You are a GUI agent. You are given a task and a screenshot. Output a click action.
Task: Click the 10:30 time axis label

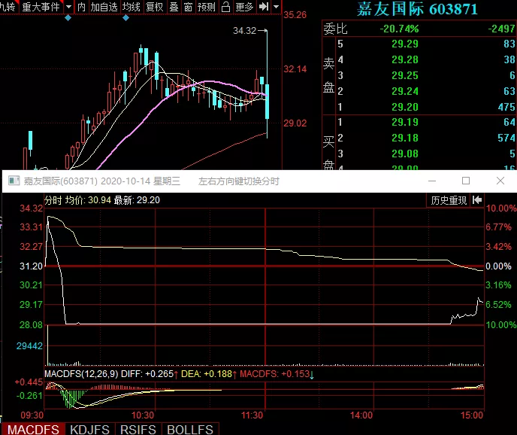click(143, 415)
